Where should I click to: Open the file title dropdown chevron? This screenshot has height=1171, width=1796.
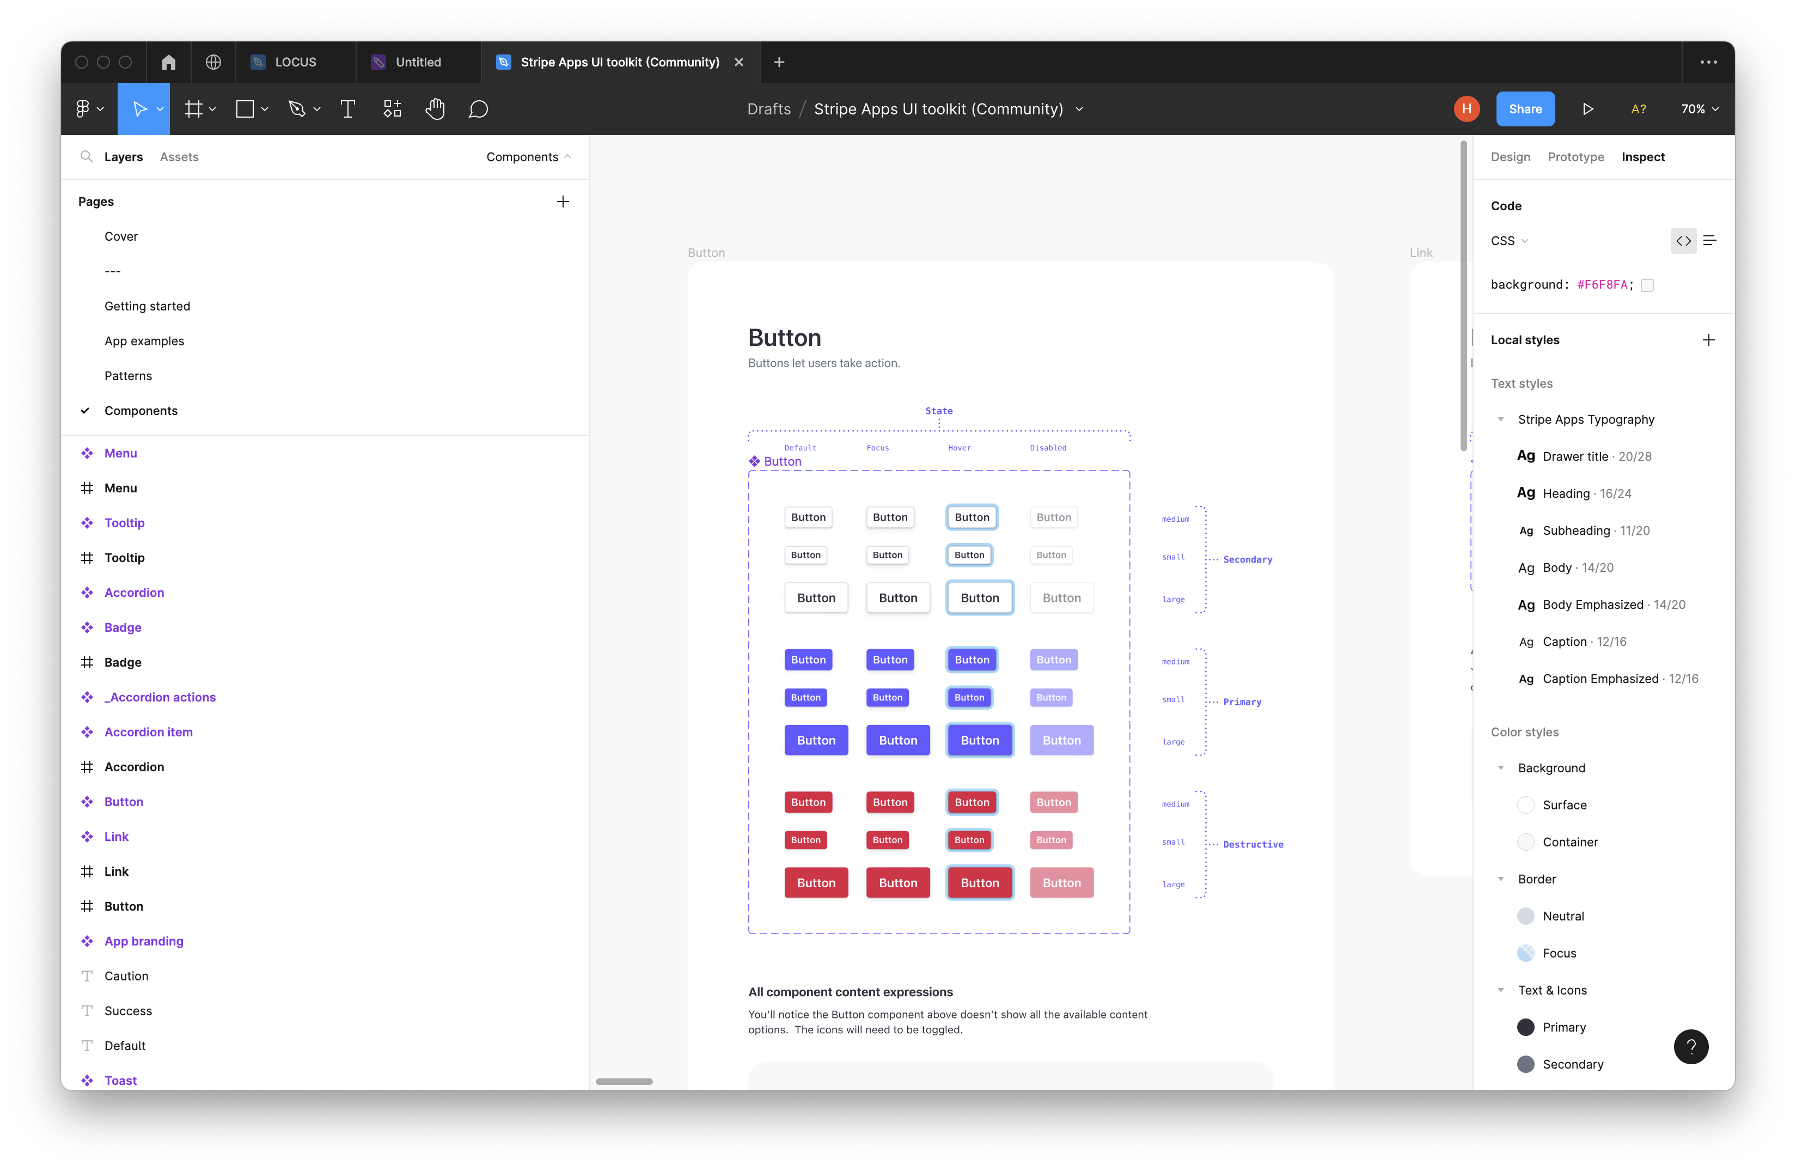pyautogui.click(x=1080, y=109)
